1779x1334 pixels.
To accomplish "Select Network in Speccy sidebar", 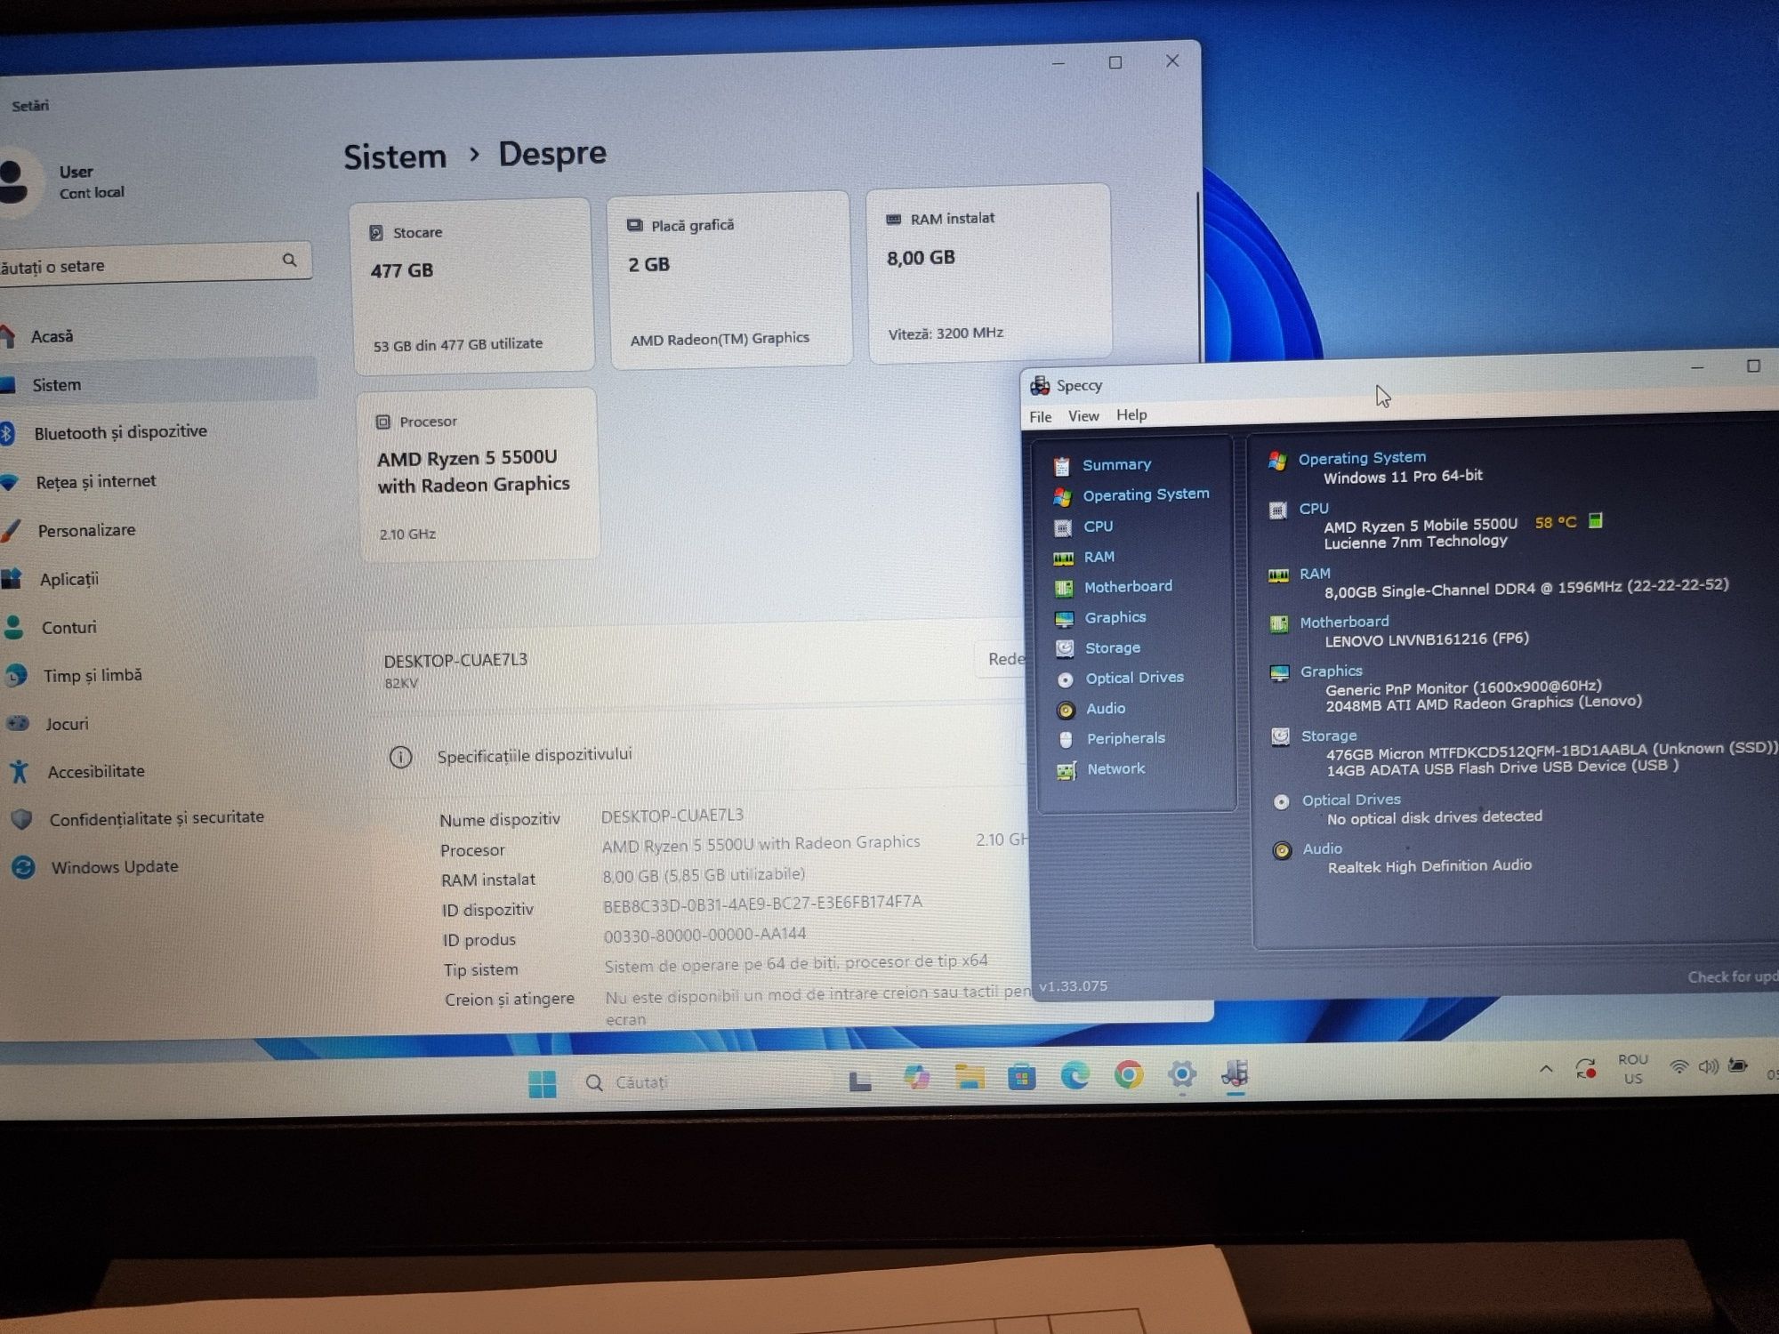I will coord(1115,769).
